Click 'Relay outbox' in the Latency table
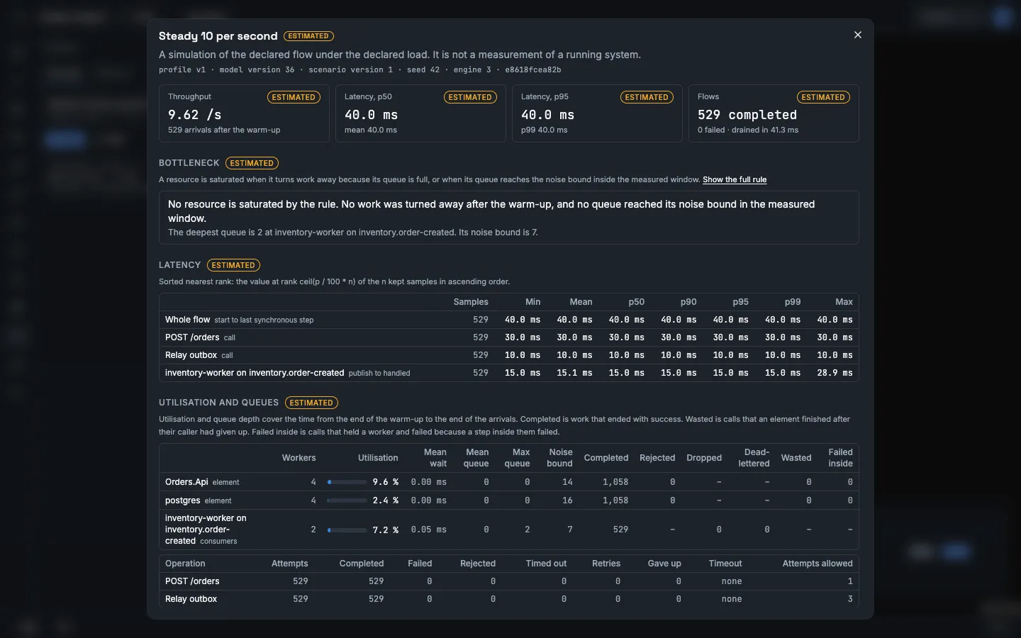 tap(191, 355)
